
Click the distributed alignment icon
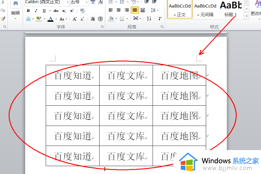tap(143, 10)
